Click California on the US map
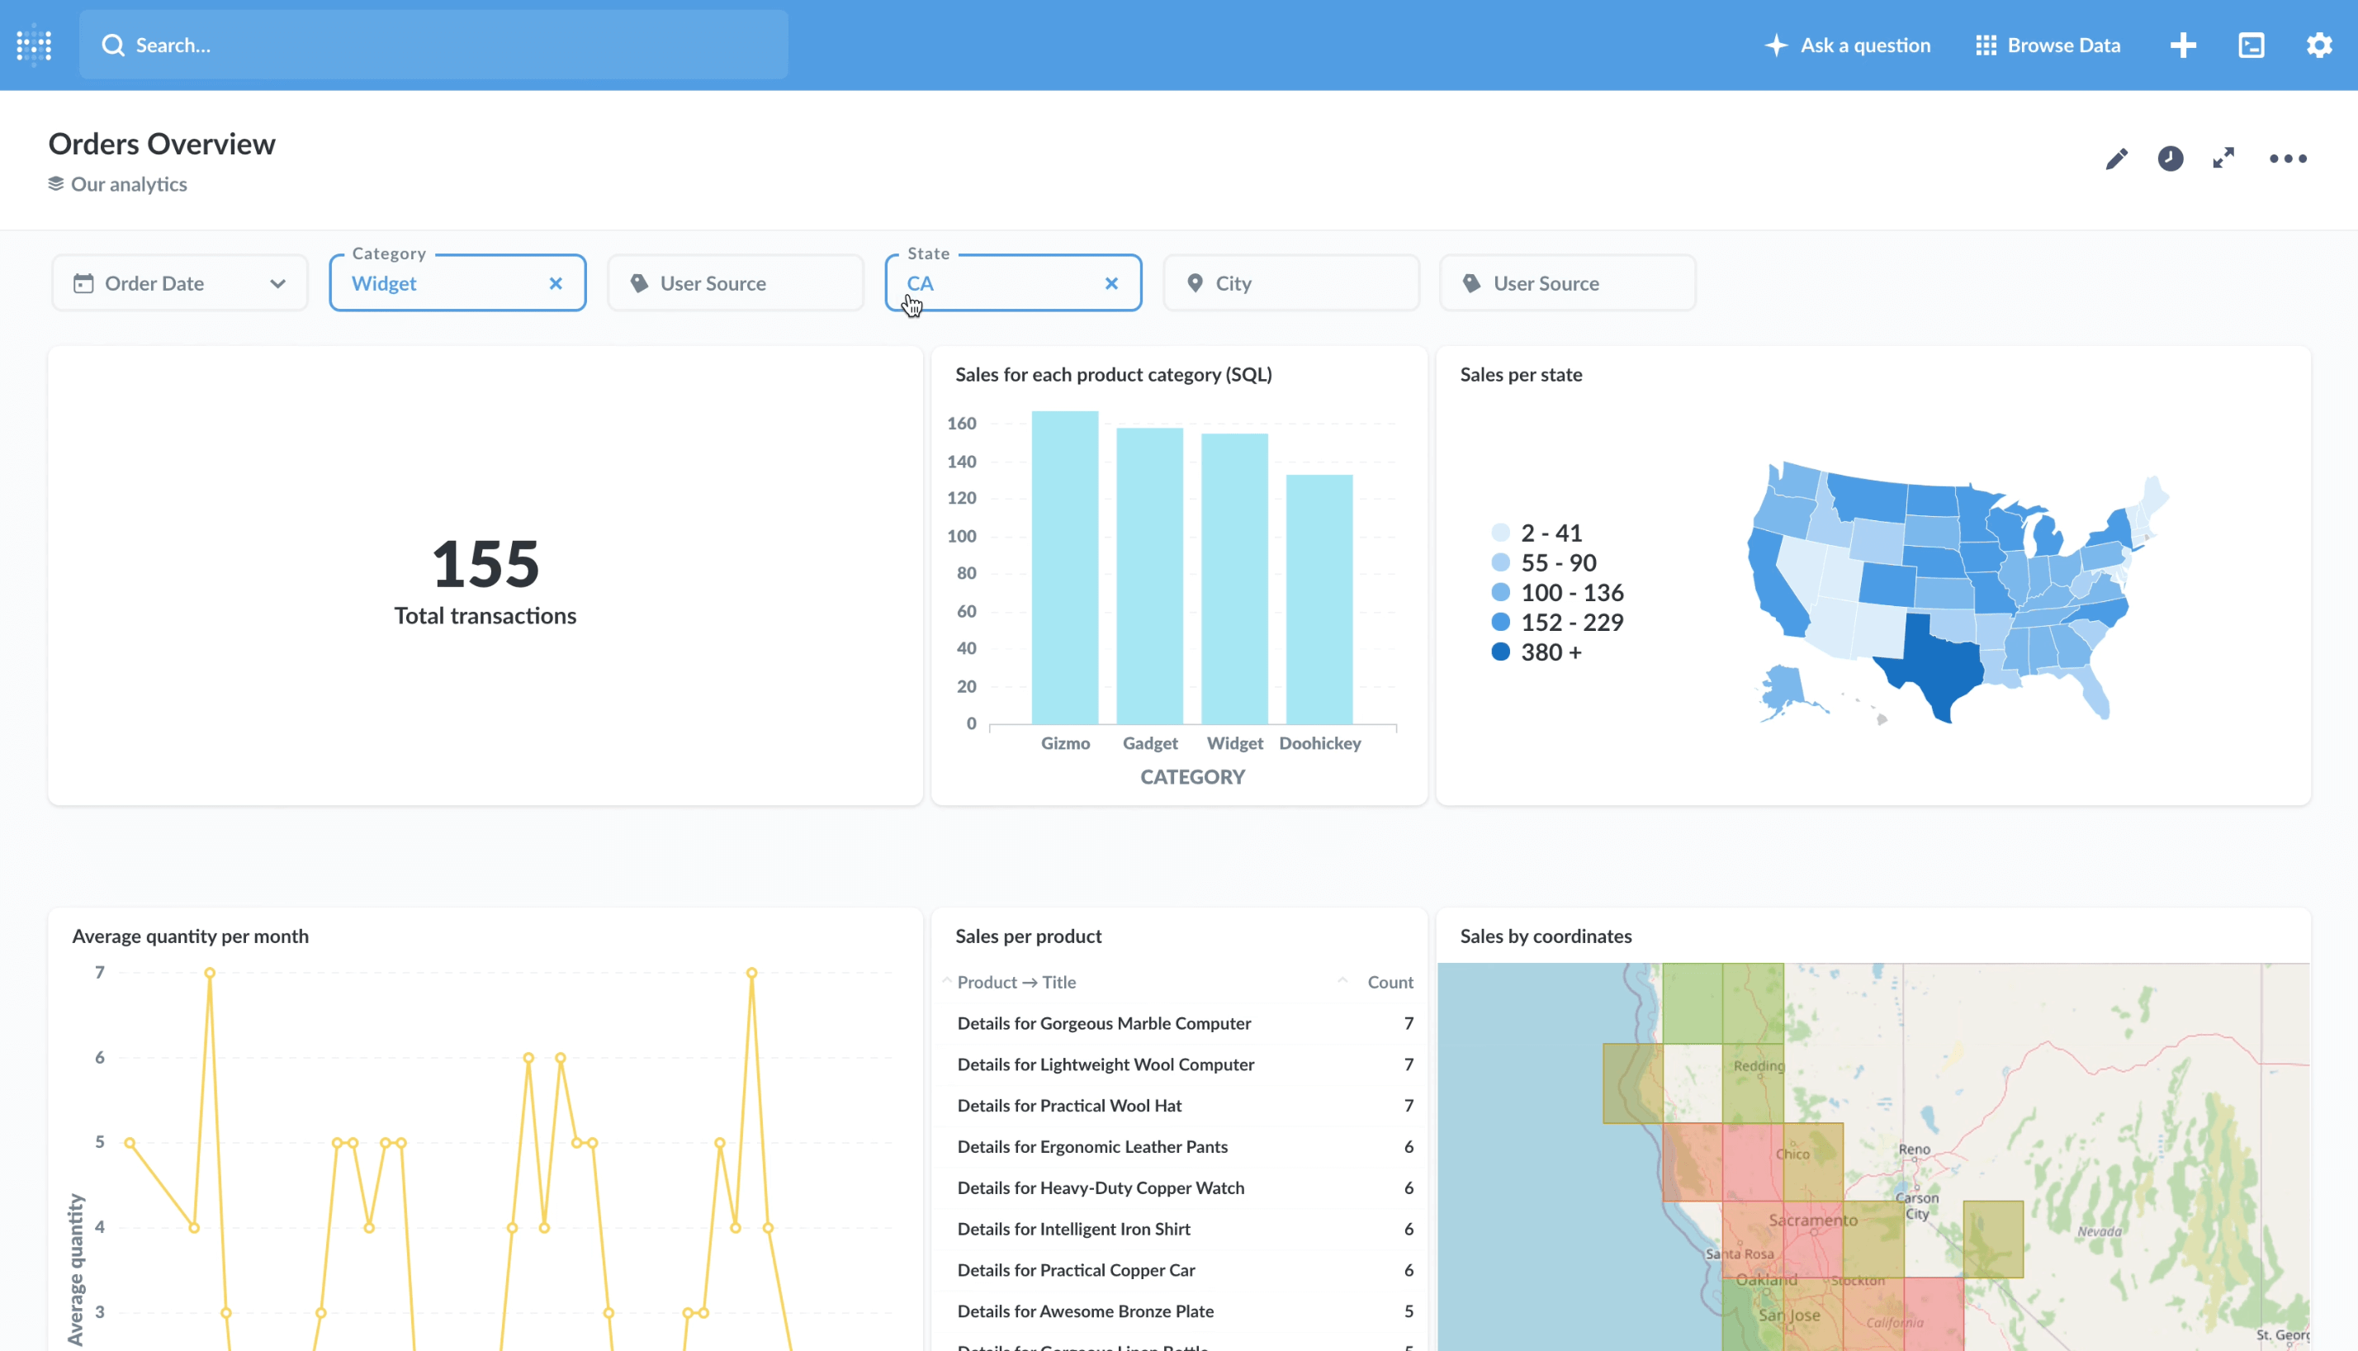This screenshot has height=1351, width=2358. pos(1773,585)
